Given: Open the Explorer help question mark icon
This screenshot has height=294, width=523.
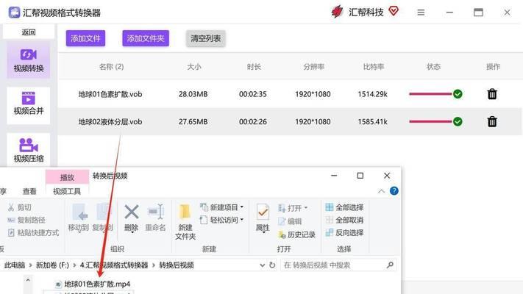Looking at the screenshot, I should [394, 191].
